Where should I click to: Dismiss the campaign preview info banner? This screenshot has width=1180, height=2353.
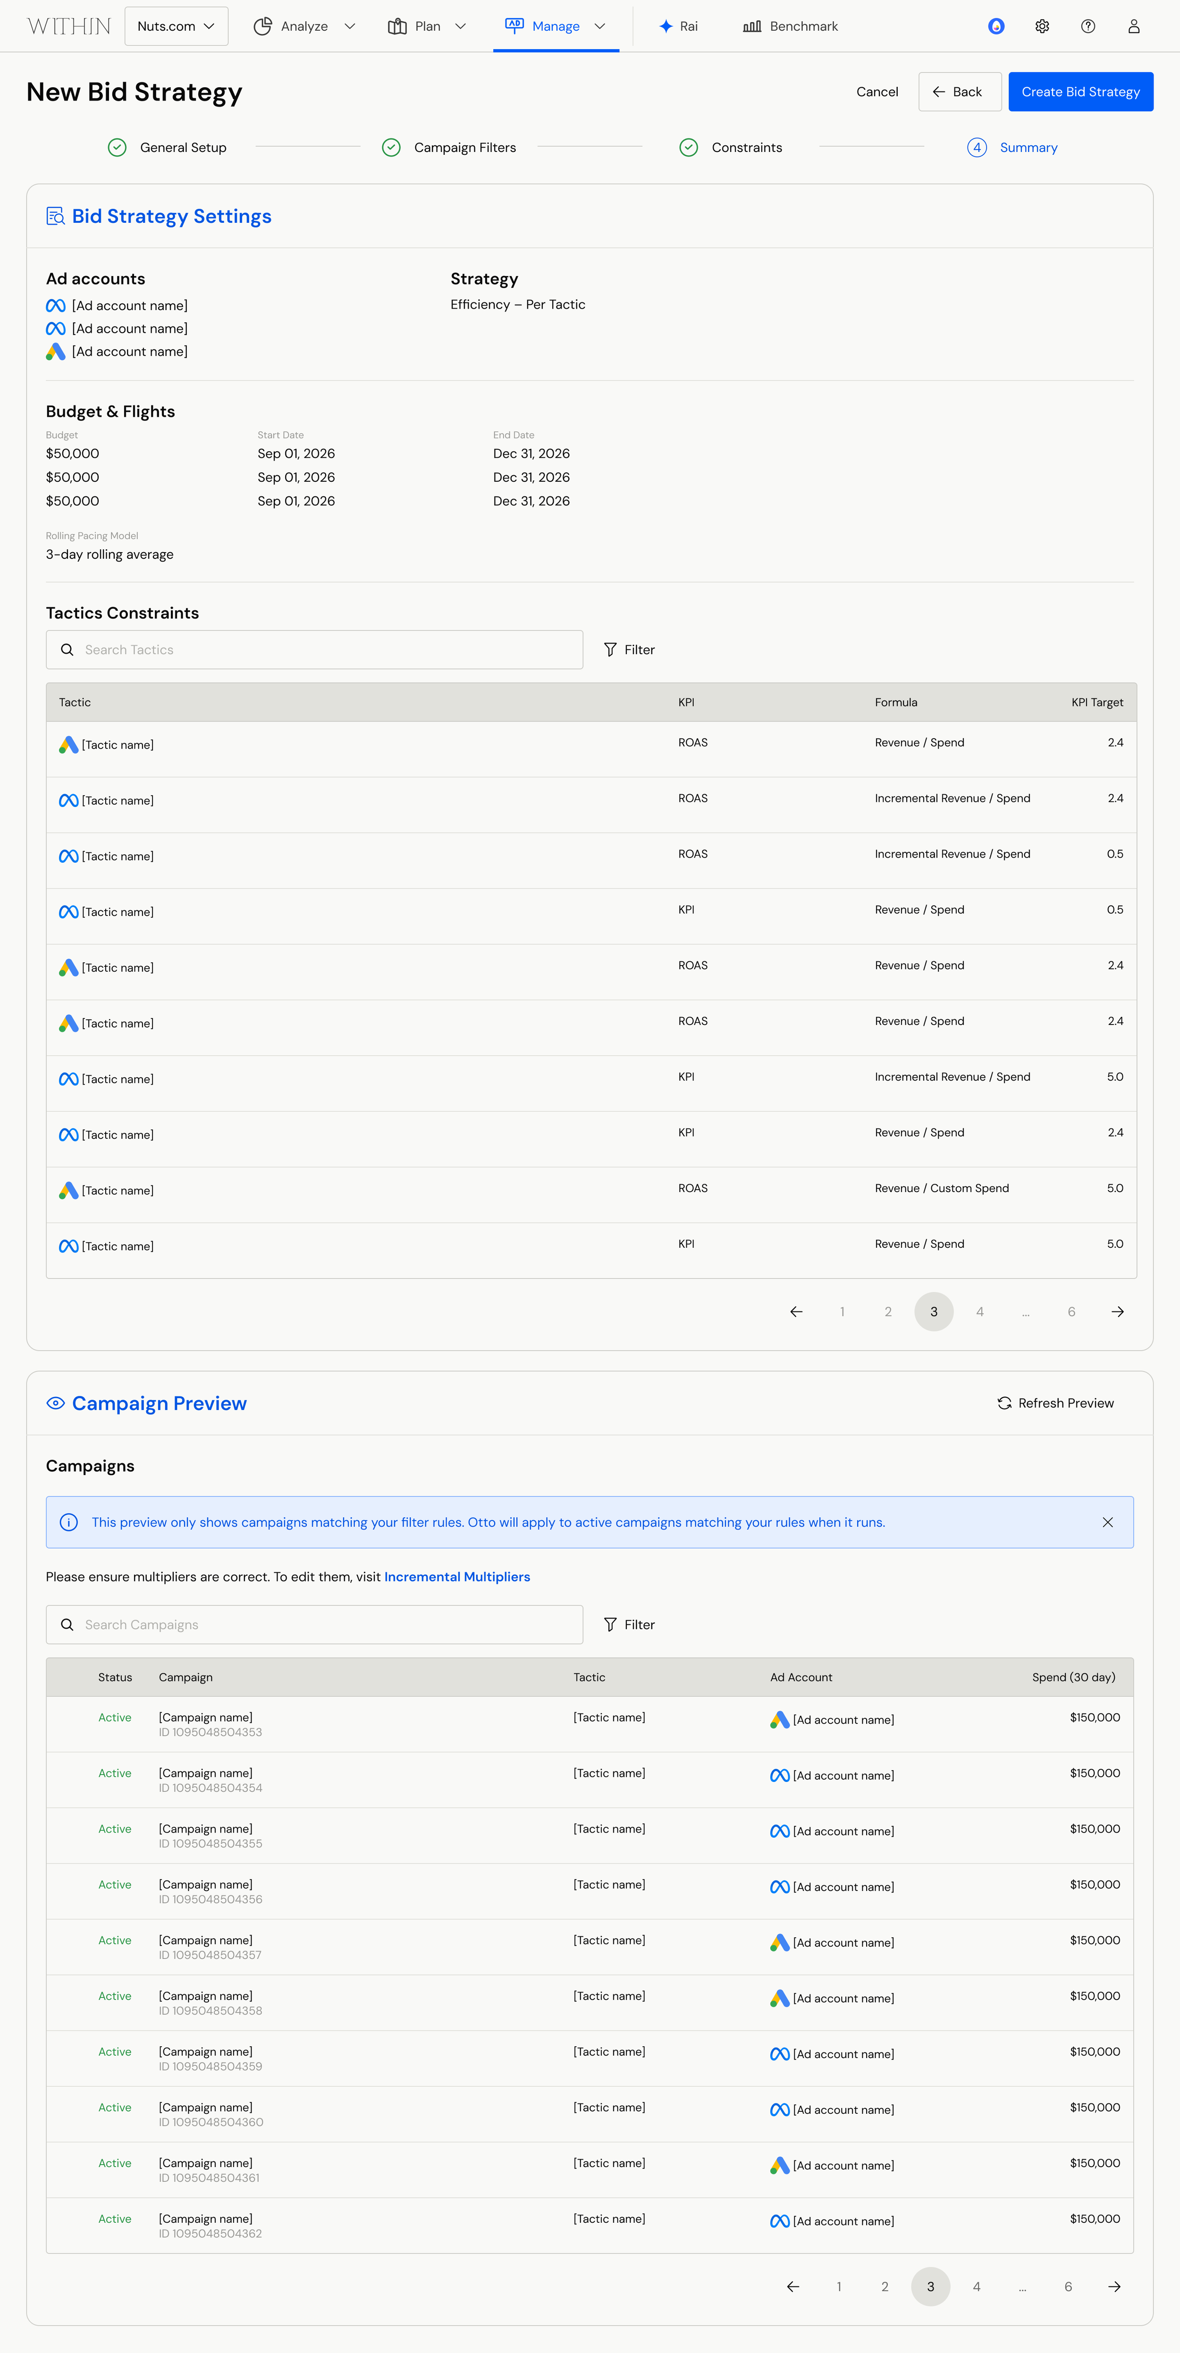1108,1522
